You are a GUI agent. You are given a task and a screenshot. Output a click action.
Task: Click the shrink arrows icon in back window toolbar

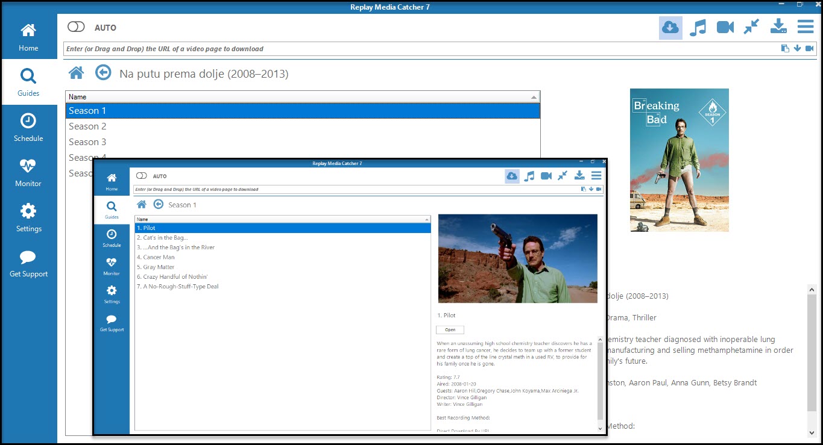pyautogui.click(x=751, y=27)
